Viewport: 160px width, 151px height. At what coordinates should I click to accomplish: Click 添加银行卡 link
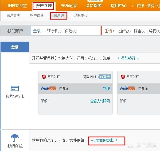[x=128, y=58]
